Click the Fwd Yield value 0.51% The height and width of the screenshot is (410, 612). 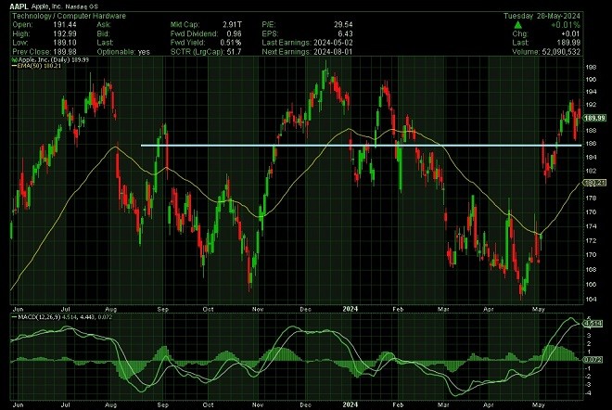pyautogui.click(x=231, y=43)
